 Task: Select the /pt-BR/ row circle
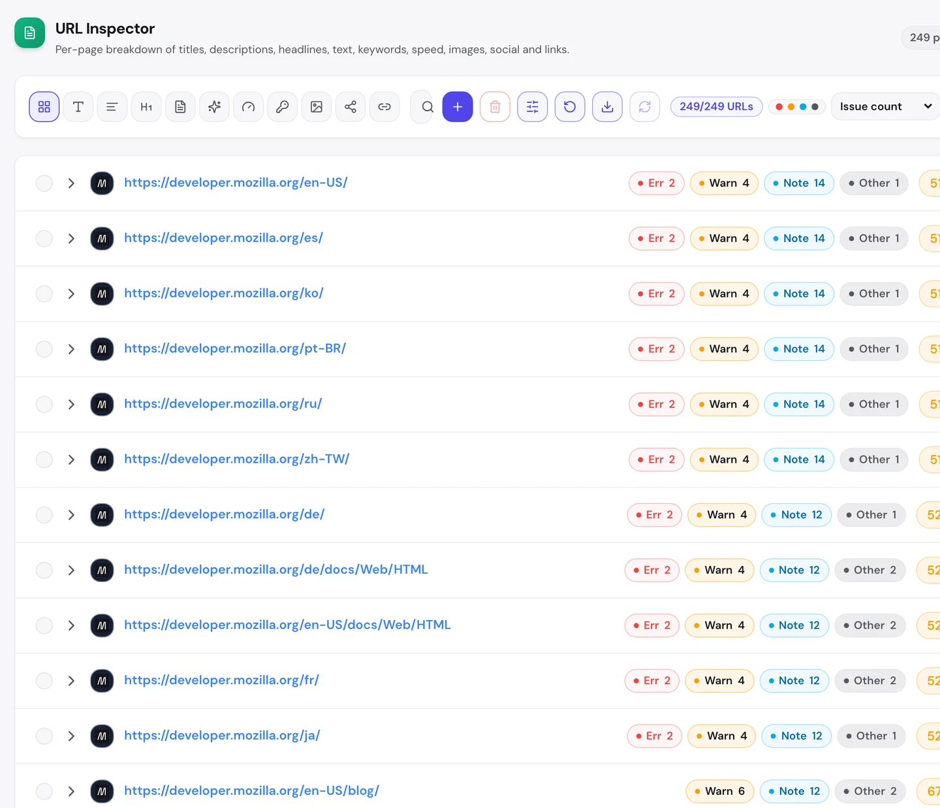44,349
